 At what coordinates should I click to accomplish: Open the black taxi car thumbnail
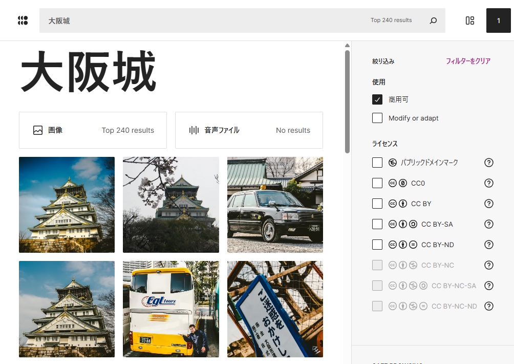point(275,205)
